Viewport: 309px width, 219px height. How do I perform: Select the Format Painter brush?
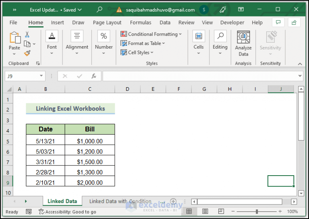[27, 53]
